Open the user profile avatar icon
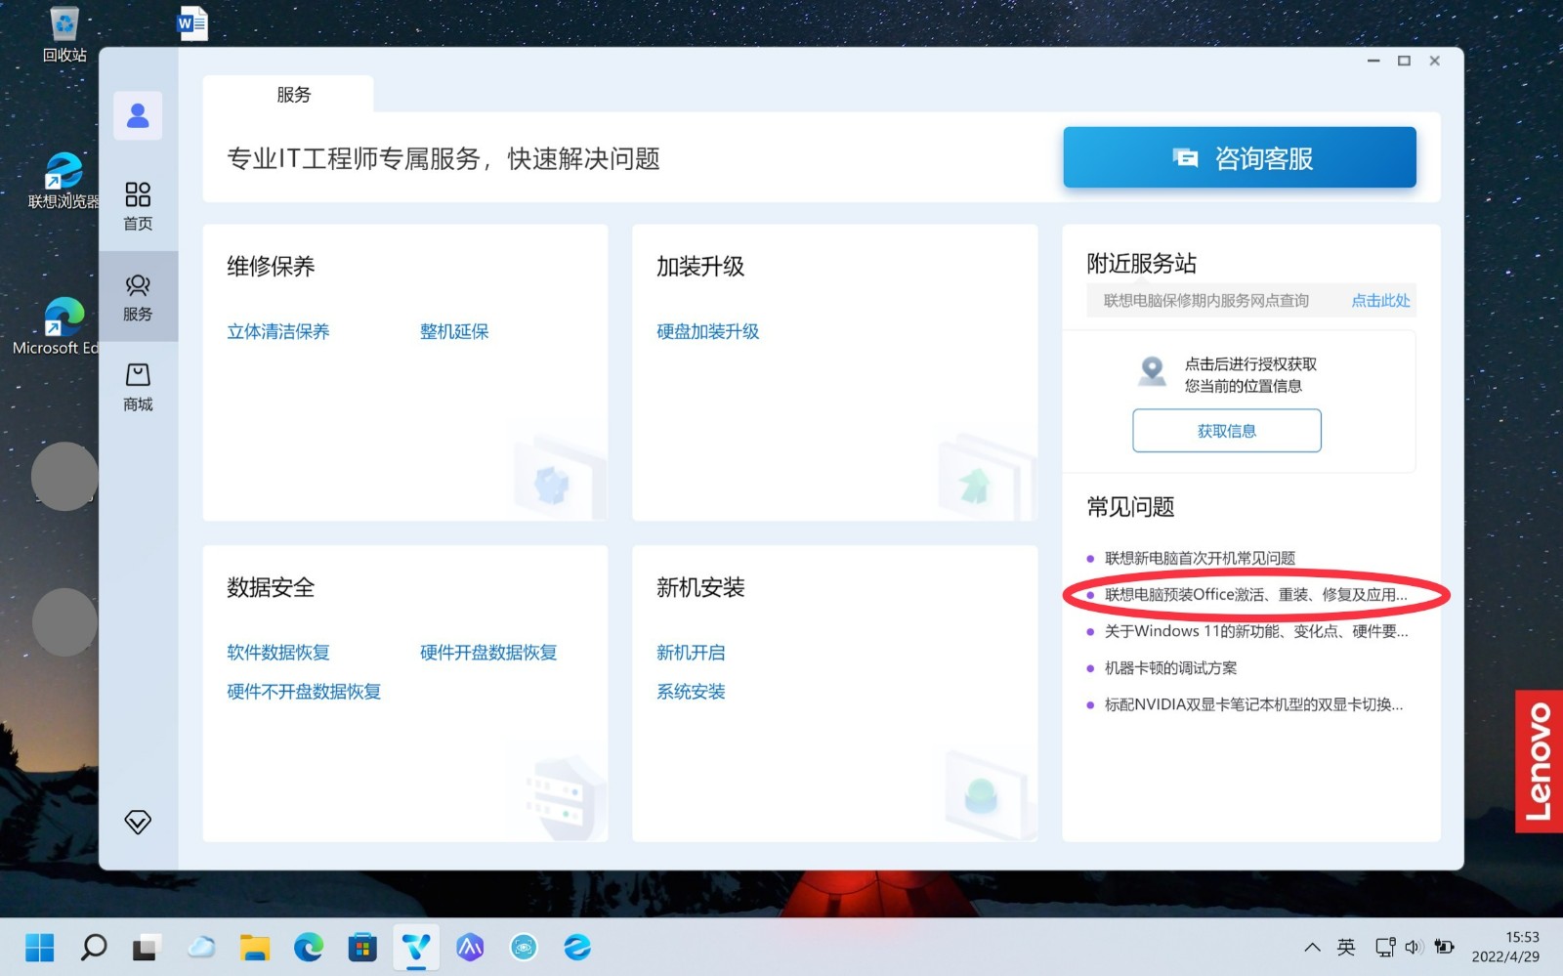Image resolution: width=1563 pixels, height=976 pixels. tap(138, 115)
